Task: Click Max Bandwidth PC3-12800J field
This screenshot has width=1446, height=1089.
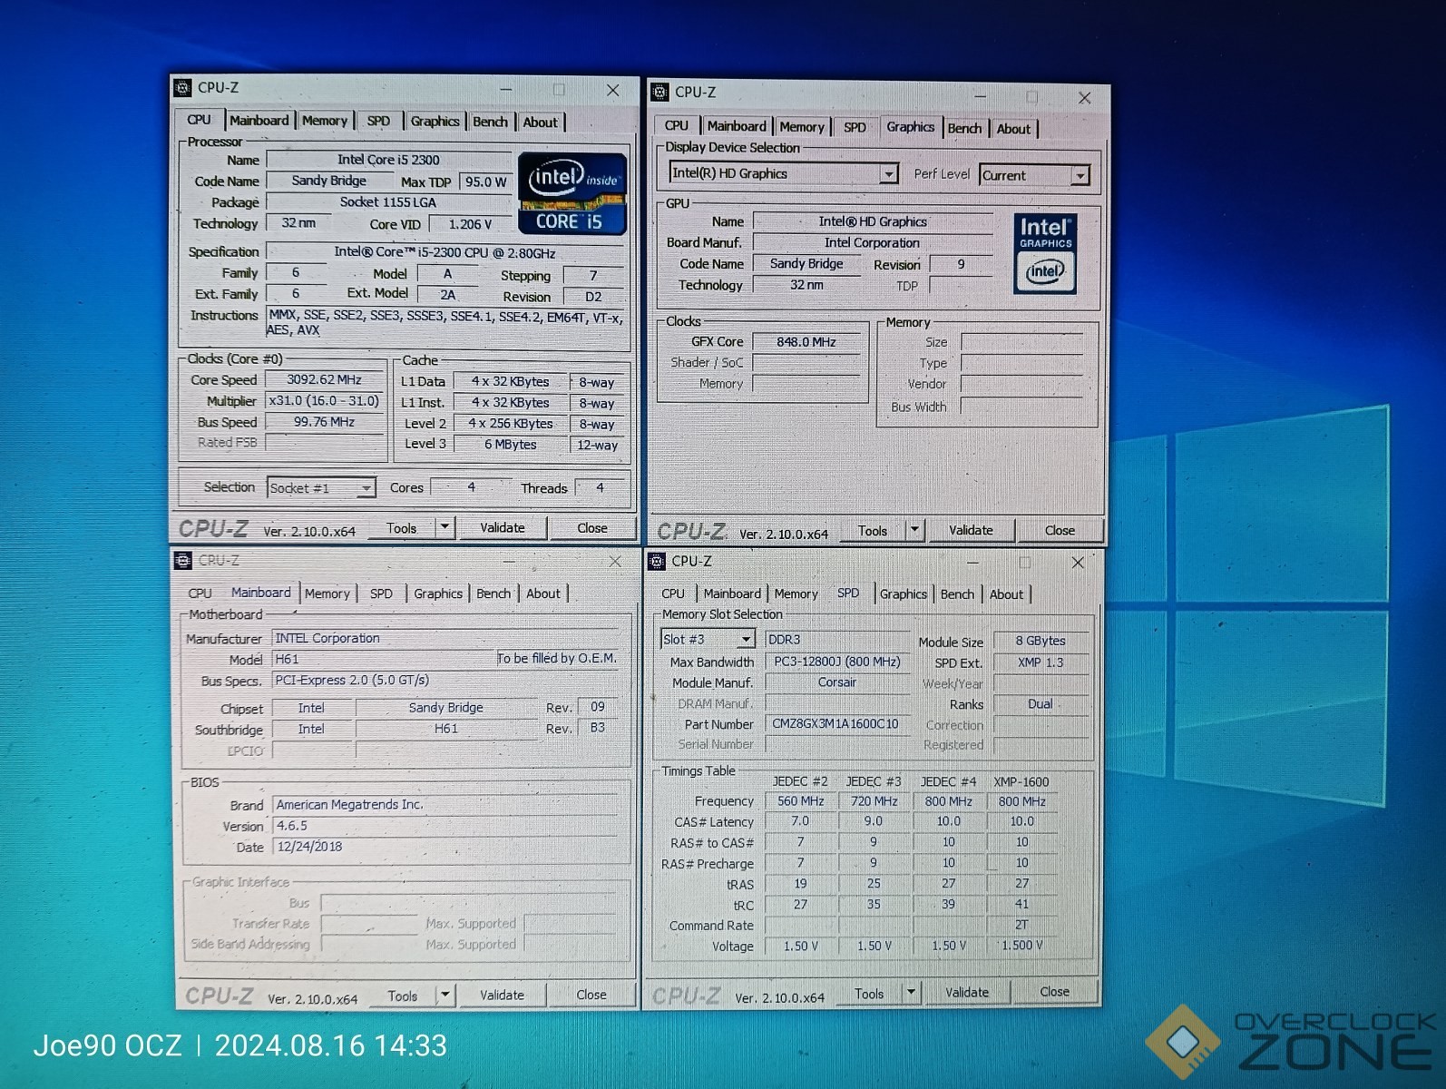Action: pyautogui.click(x=837, y=662)
